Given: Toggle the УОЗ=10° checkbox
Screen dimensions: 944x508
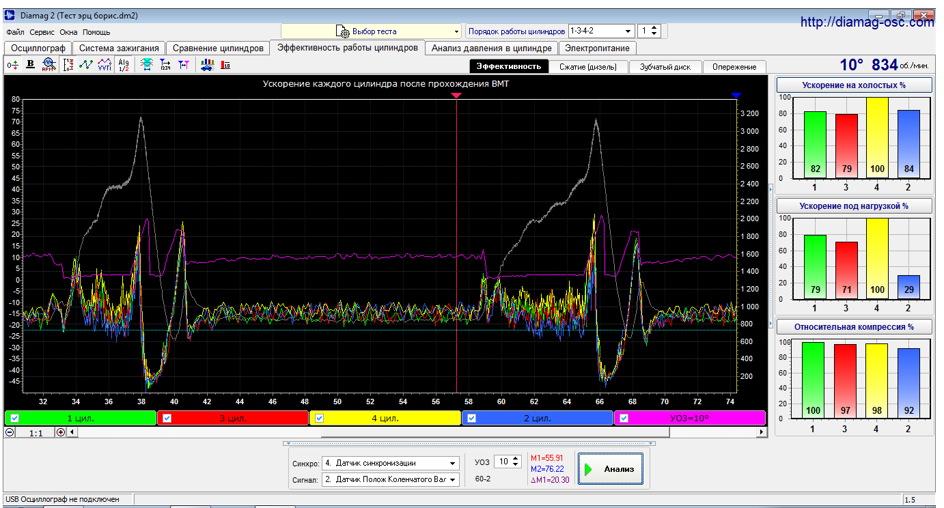Looking at the screenshot, I should 624,418.
